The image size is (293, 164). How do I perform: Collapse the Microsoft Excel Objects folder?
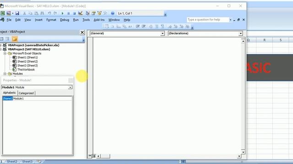(x=5, y=53)
